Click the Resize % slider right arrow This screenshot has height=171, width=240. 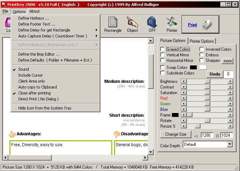pyautogui.click(x=230, y=126)
